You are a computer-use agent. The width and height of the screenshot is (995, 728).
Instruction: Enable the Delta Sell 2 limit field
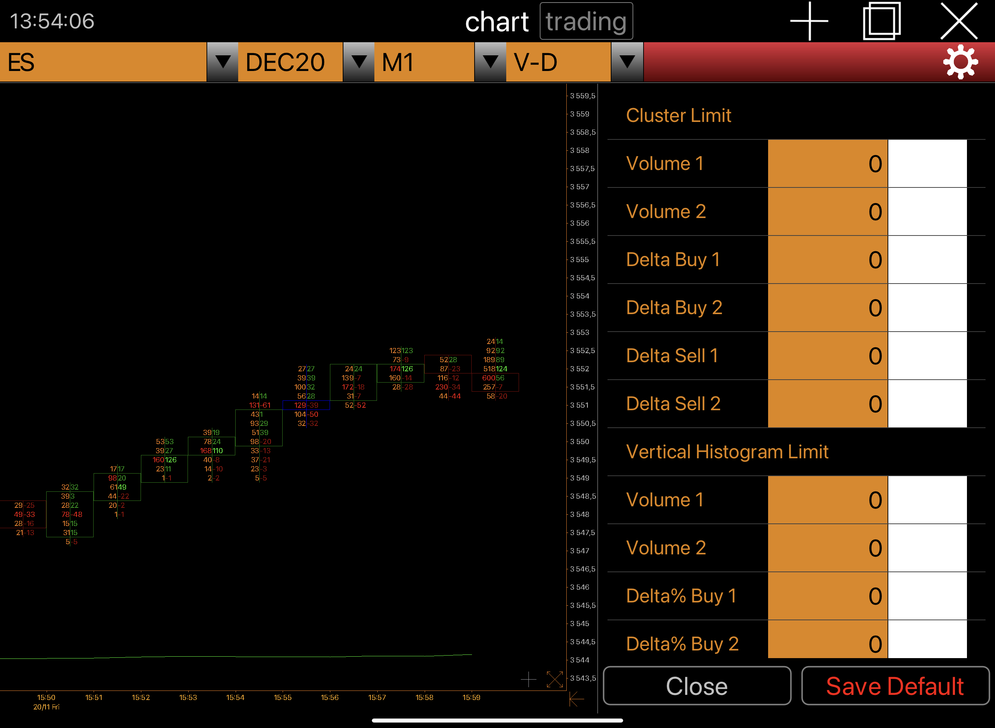click(827, 403)
